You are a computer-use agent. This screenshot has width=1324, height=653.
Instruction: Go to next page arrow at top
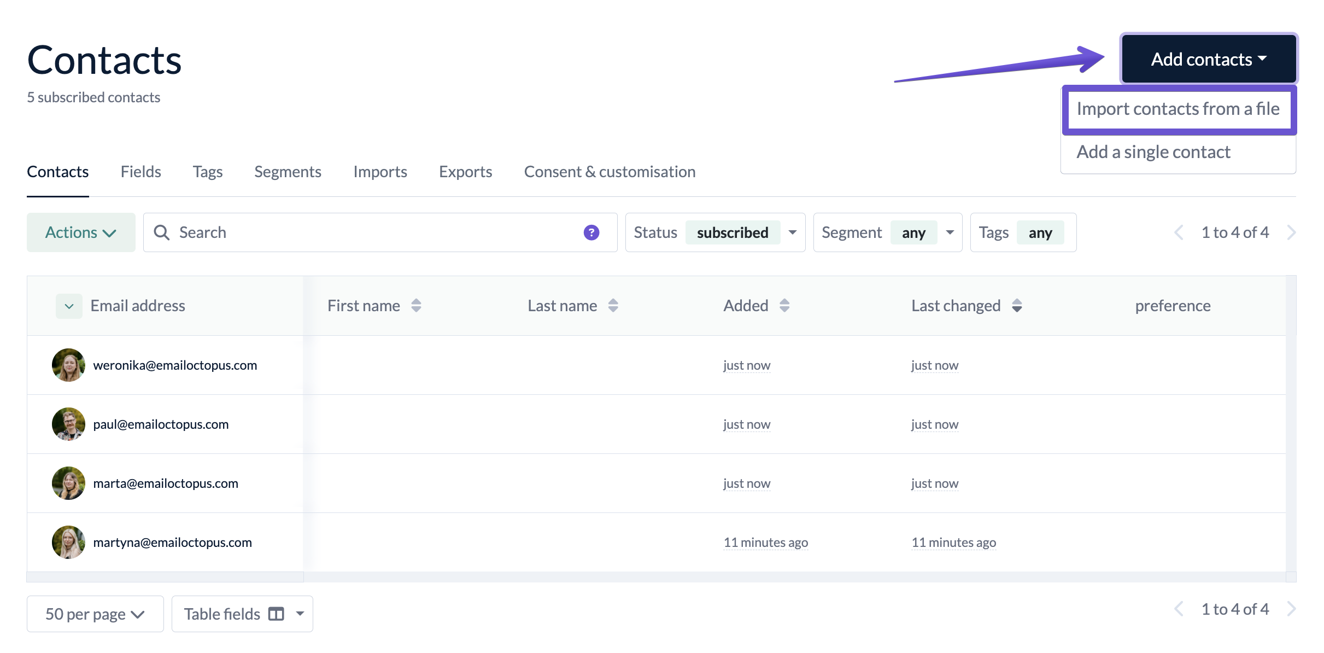[x=1291, y=232]
